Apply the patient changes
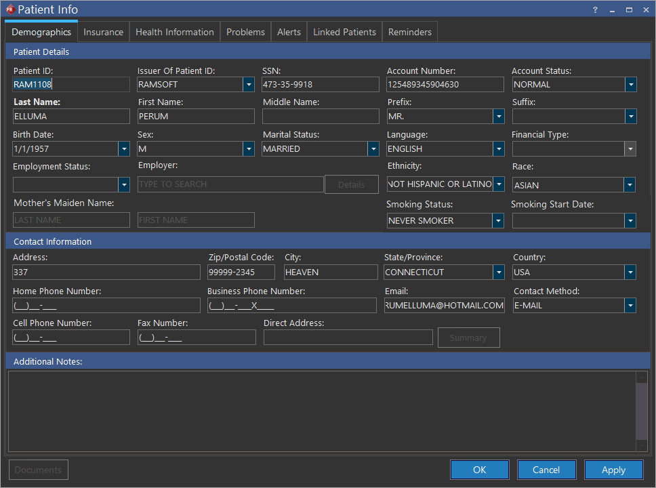This screenshot has height=488, width=656. pos(613,470)
